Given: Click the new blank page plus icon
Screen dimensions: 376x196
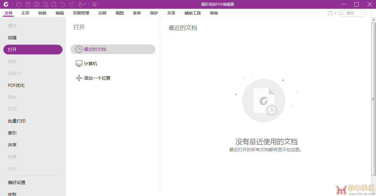Looking at the screenshot, I should 54,4.
